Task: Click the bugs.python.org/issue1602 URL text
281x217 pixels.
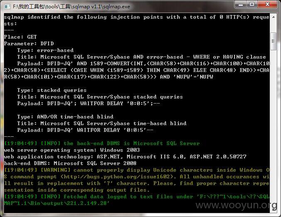Action: (117, 177)
